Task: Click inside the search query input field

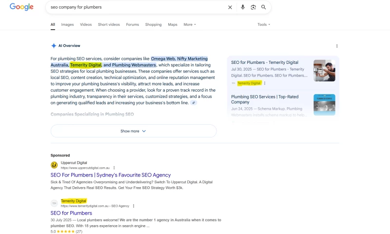Action: 136,7
